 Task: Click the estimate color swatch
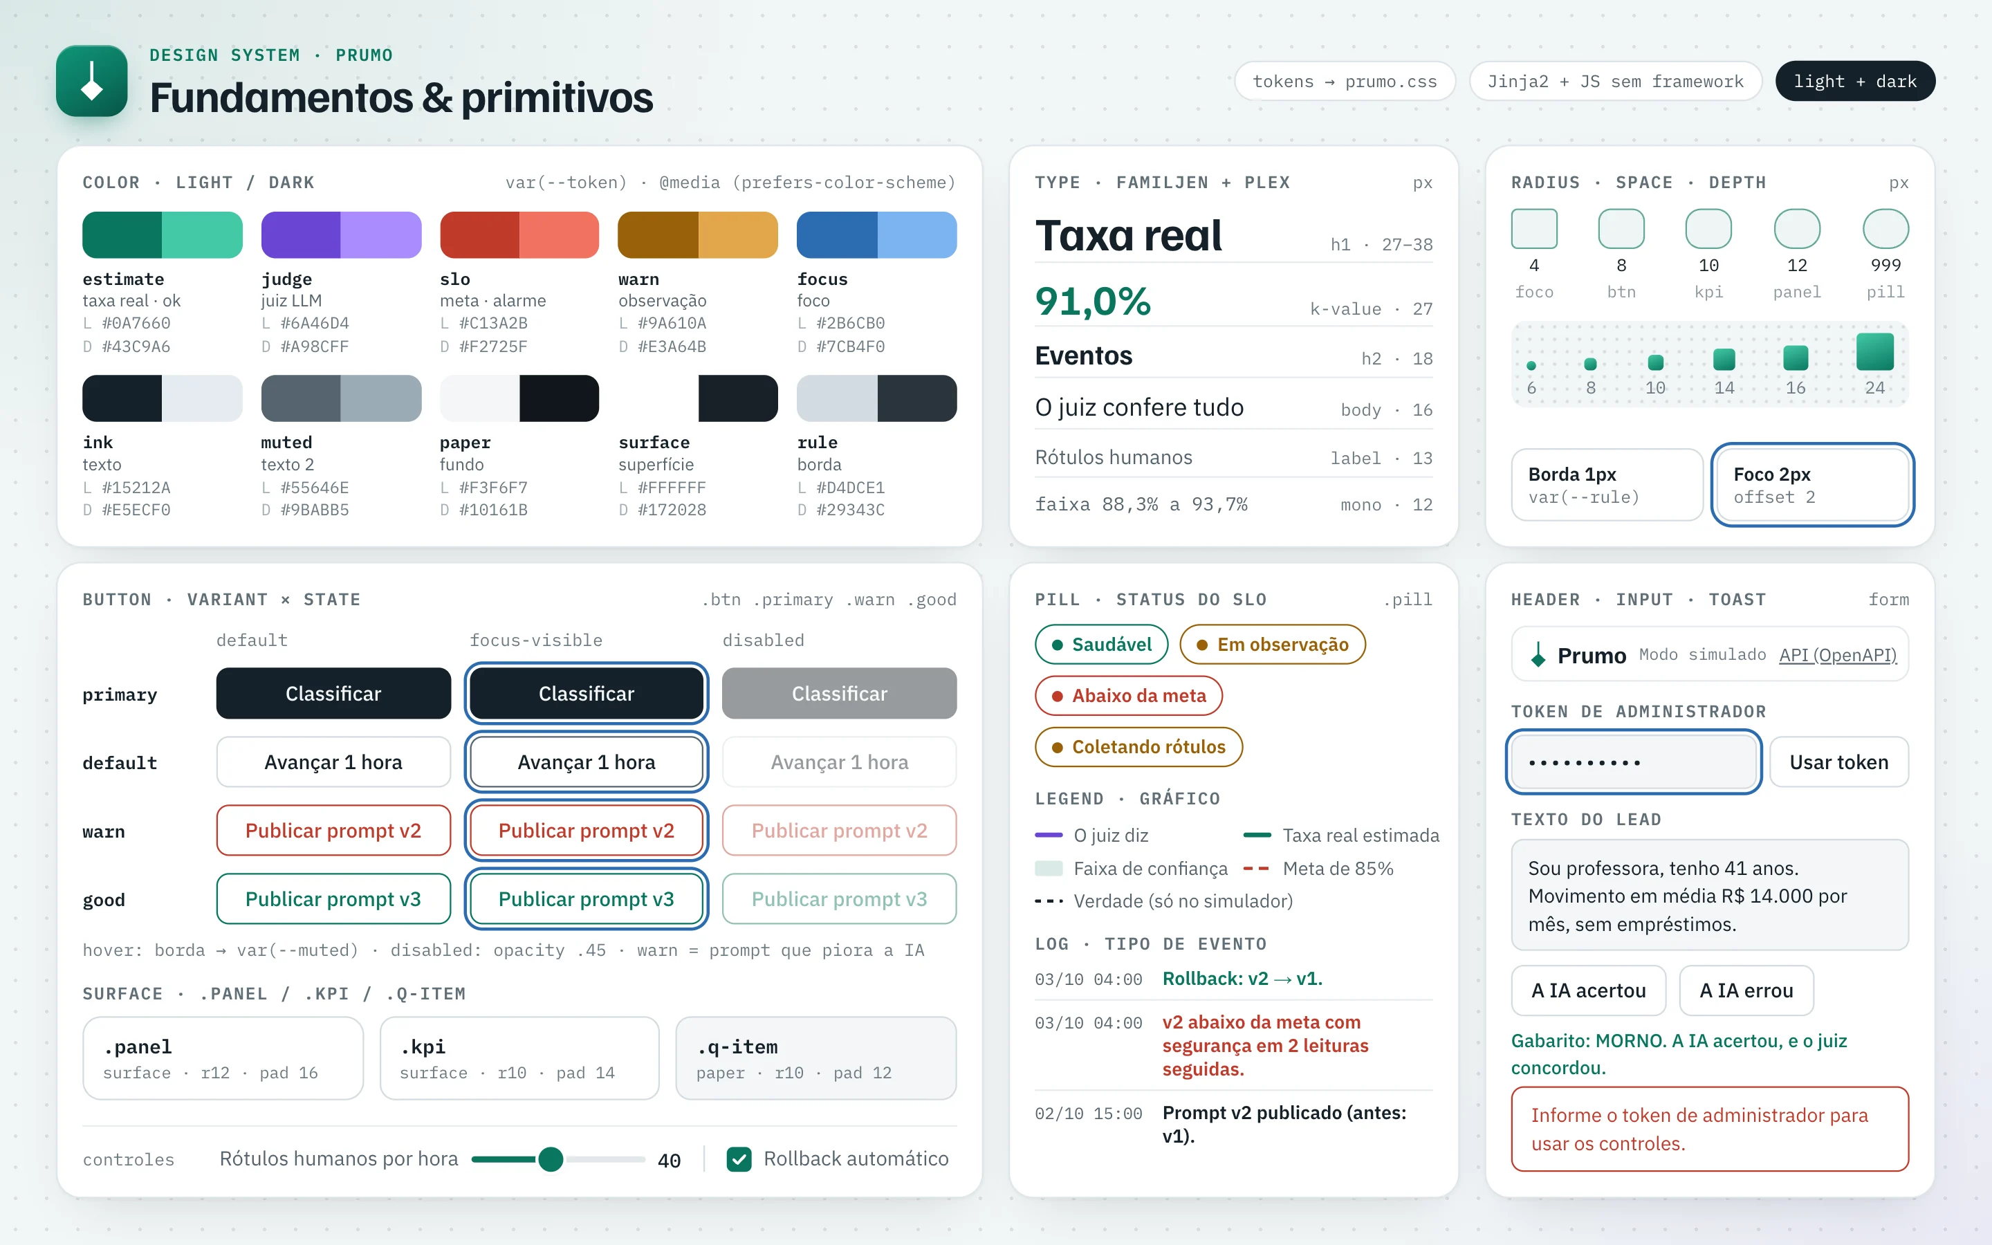point(162,234)
